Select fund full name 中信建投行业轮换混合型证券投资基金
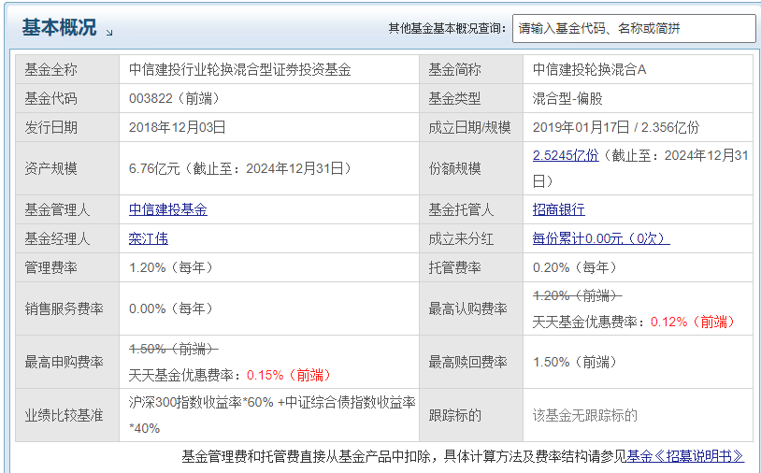Screen dimensions: 761x473 coord(239,70)
